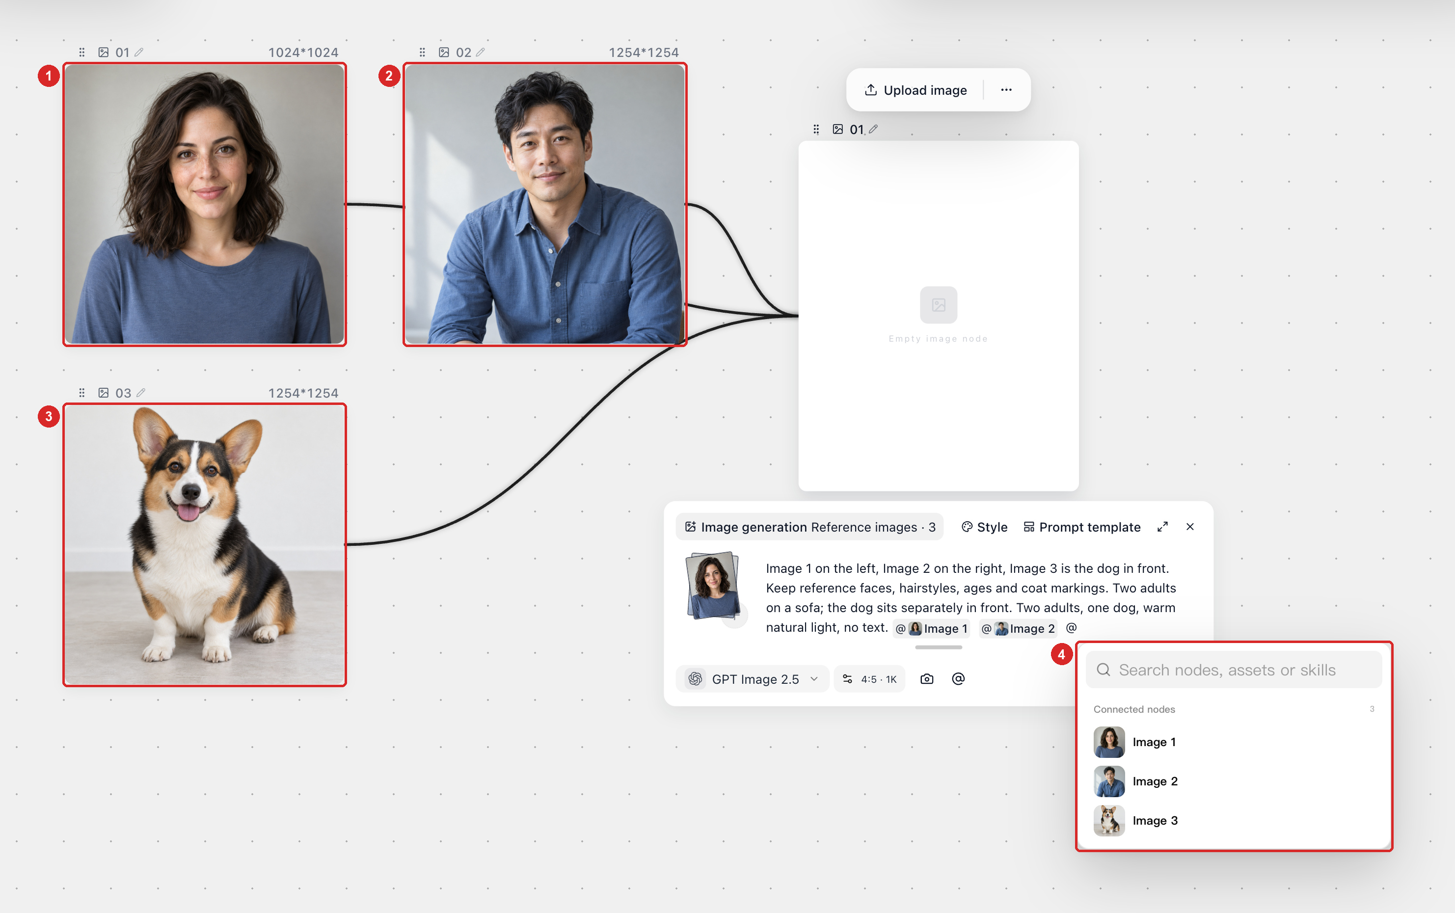Screen dimensions: 1455x913
Task: Click drag handle of node 02
Action: click(x=423, y=53)
